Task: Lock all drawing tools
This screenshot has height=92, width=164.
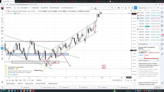Action: click(2, 51)
